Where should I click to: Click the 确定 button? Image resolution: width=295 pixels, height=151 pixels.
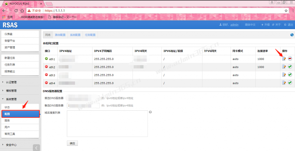coord(72,143)
